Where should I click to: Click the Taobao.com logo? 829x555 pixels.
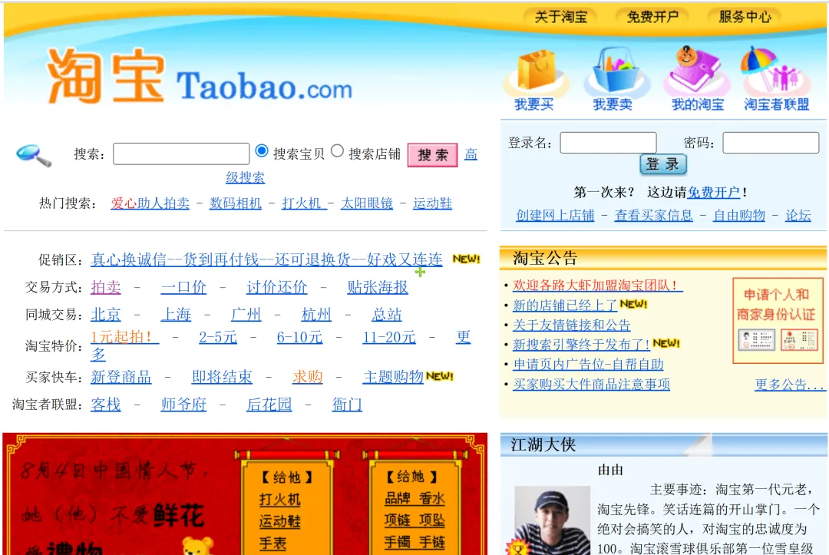(200, 77)
